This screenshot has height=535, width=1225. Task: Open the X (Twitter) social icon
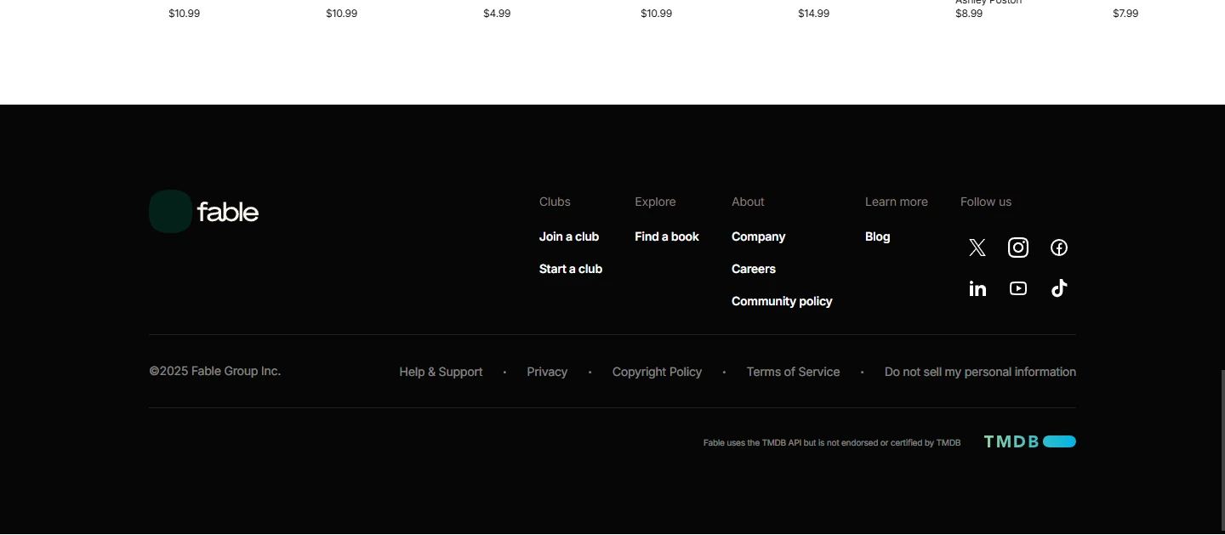tap(977, 248)
